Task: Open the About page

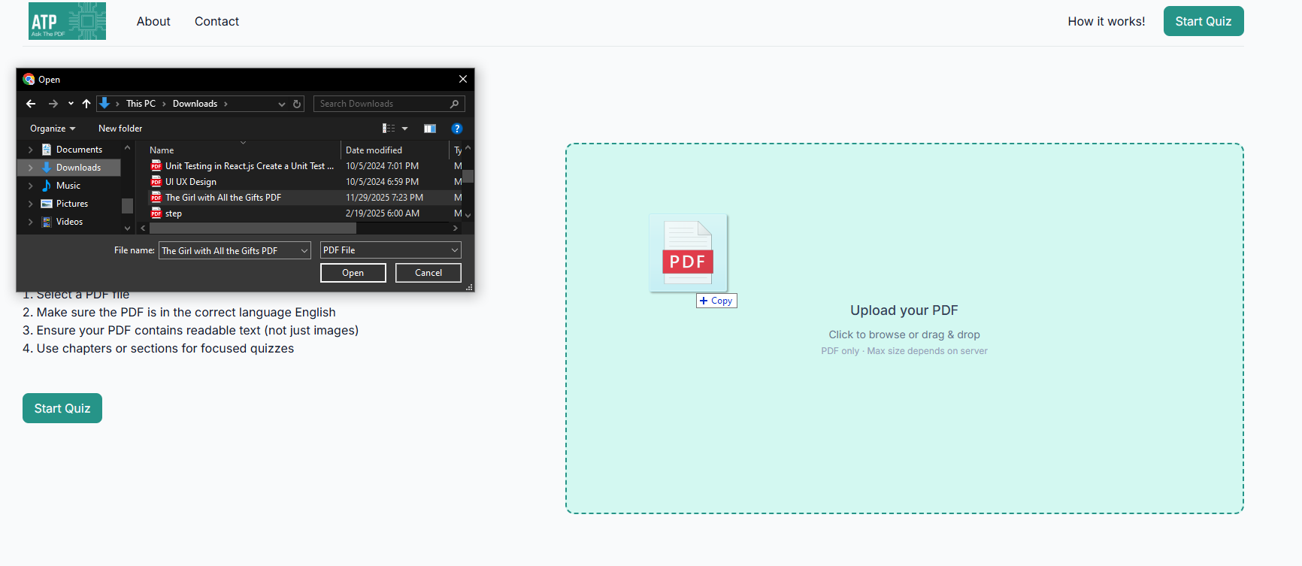Action: [x=153, y=21]
